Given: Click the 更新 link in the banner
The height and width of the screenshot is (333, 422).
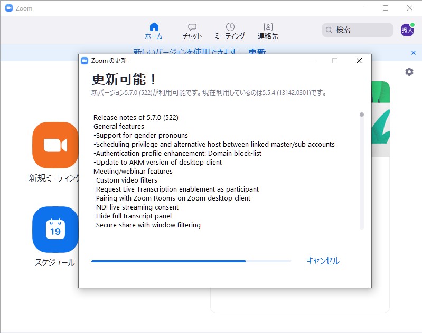Looking at the screenshot, I should tap(257, 51).
